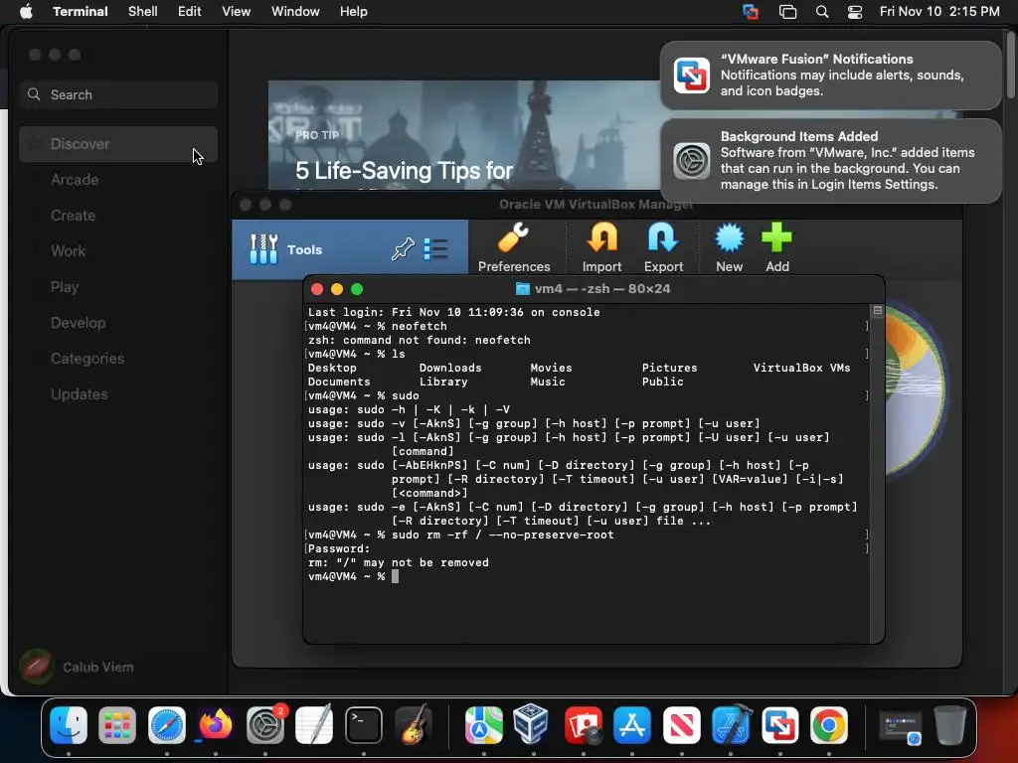The width and height of the screenshot is (1018, 763).
Task: Click the pin icon next to Tools
Action: pyautogui.click(x=403, y=249)
